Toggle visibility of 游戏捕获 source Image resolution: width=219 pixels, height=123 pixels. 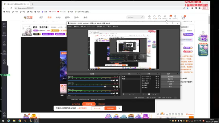pyautogui.click(x=156, y=85)
